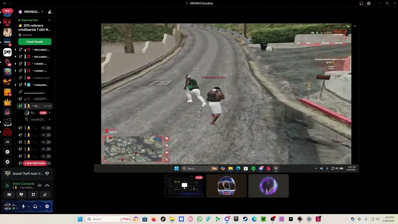Open the DOVEZI-JAIL channel

[x=35, y=78]
